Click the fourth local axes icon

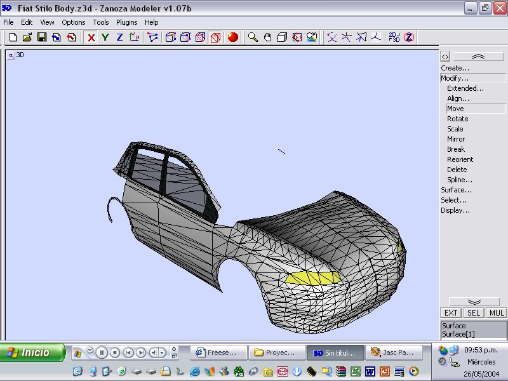pos(376,37)
